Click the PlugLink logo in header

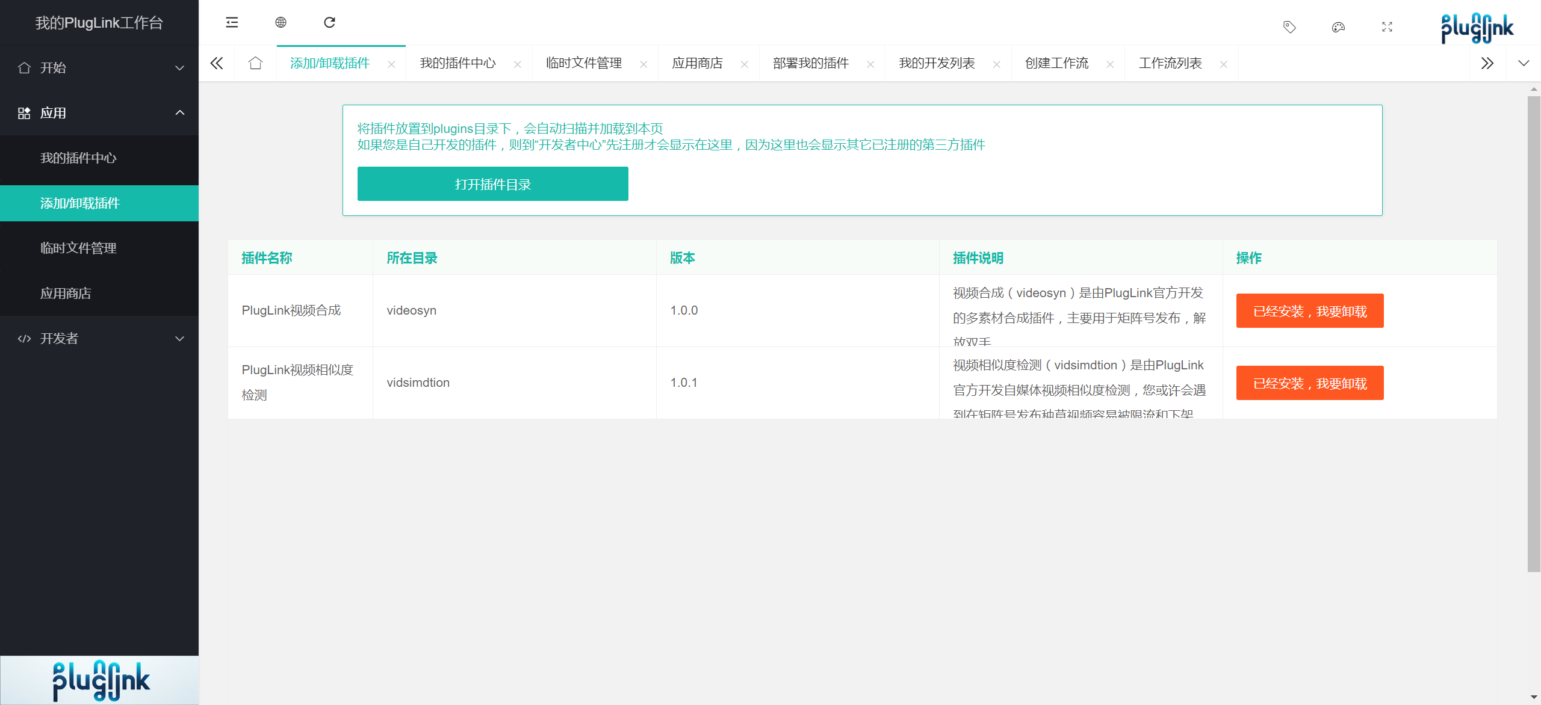coord(1477,28)
